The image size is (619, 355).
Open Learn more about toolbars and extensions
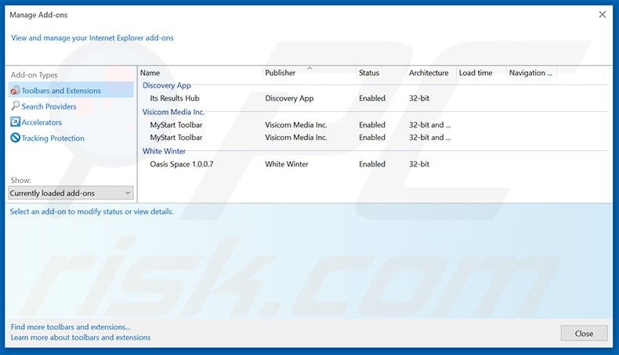click(x=81, y=338)
